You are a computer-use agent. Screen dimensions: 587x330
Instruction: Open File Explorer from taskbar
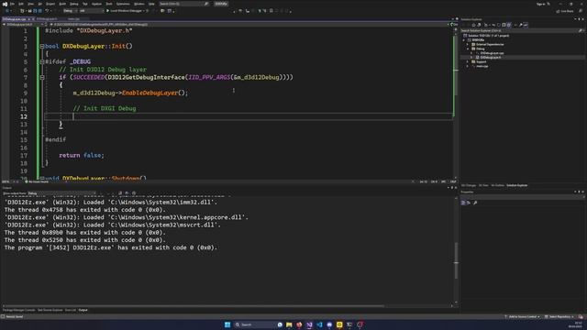[x=289, y=324]
